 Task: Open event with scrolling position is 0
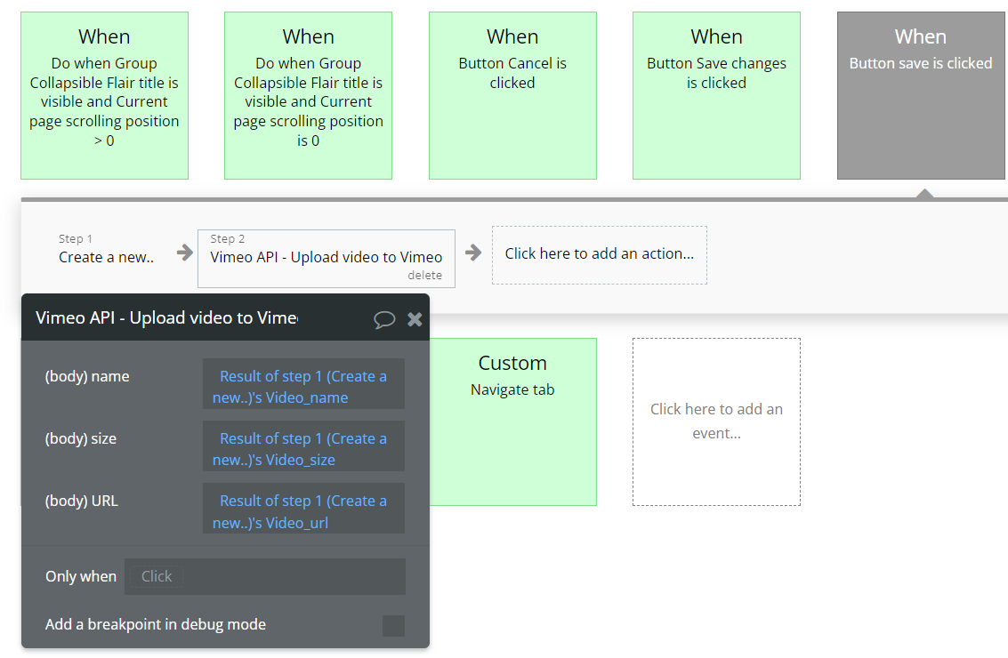pyautogui.click(x=308, y=95)
